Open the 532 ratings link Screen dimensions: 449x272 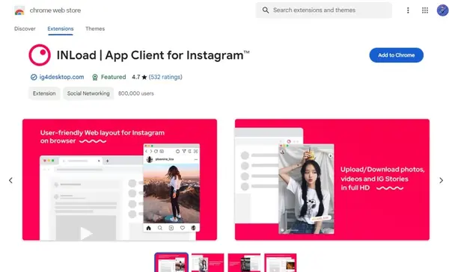[x=165, y=77]
